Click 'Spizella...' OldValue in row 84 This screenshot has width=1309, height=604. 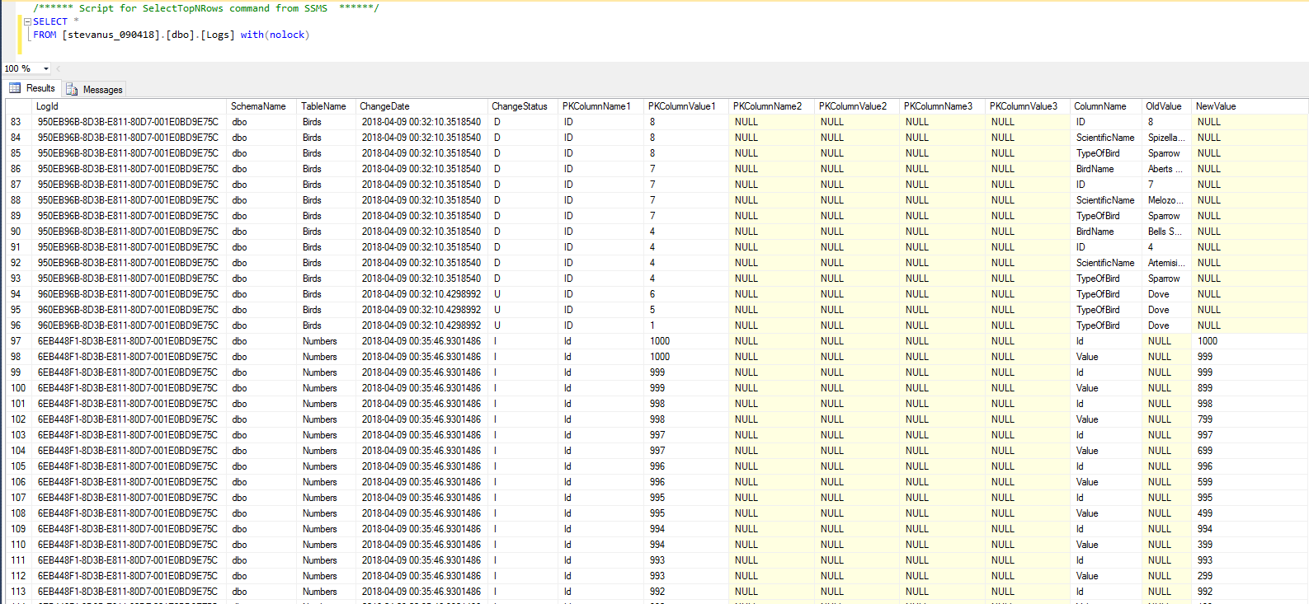point(1166,138)
